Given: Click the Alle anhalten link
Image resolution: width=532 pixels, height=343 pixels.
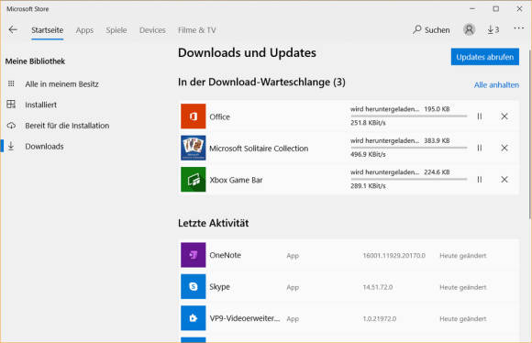Looking at the screenshot, I should 496,84.
